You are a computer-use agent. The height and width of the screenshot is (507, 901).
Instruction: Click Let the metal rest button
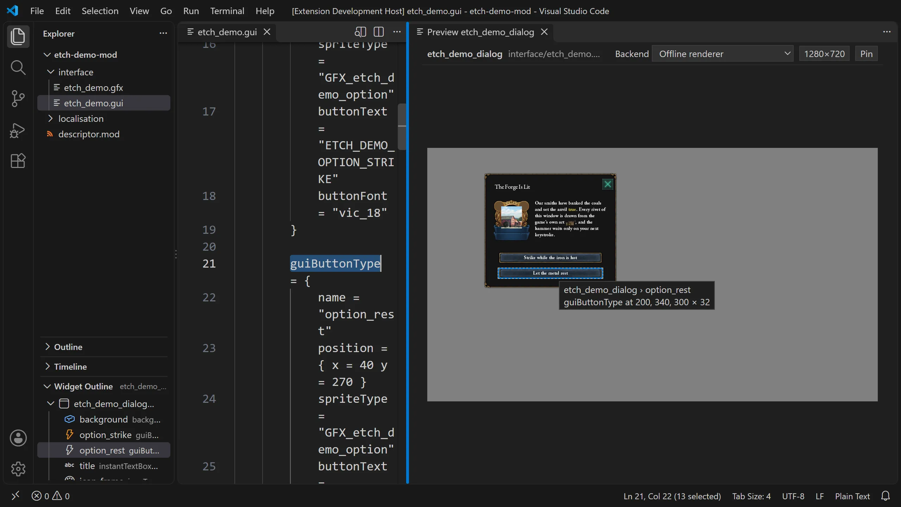550,273
